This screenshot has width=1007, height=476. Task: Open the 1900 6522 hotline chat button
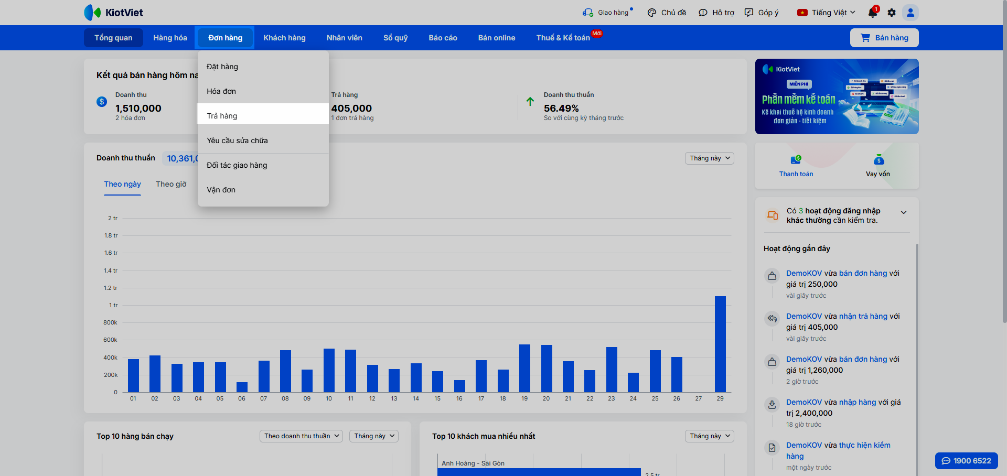[966, 461]
